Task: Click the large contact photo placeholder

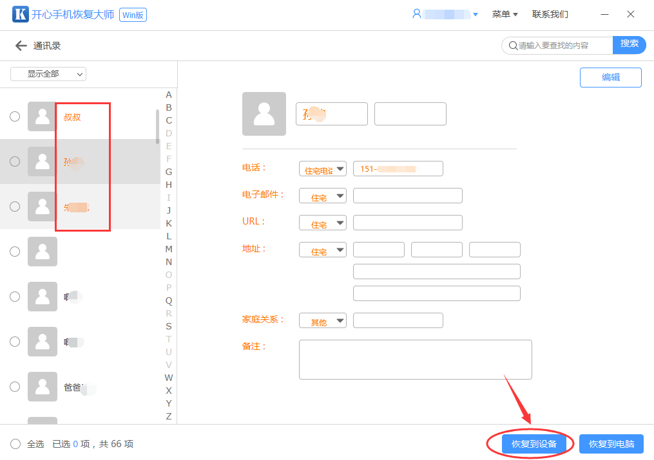Action: pyautogui.click(x=264, y=114)
